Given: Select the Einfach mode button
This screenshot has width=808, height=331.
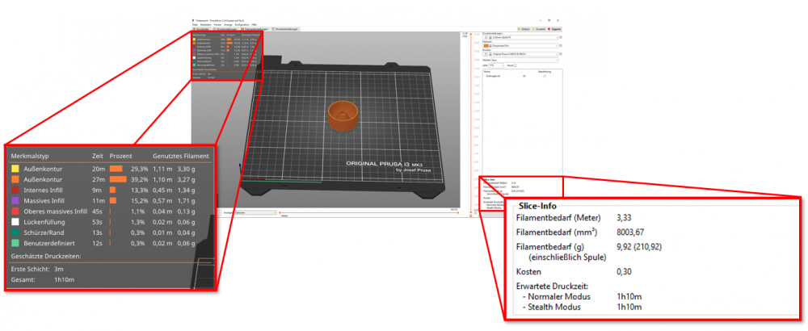Looking at the screenshot, I should (524, 29).
